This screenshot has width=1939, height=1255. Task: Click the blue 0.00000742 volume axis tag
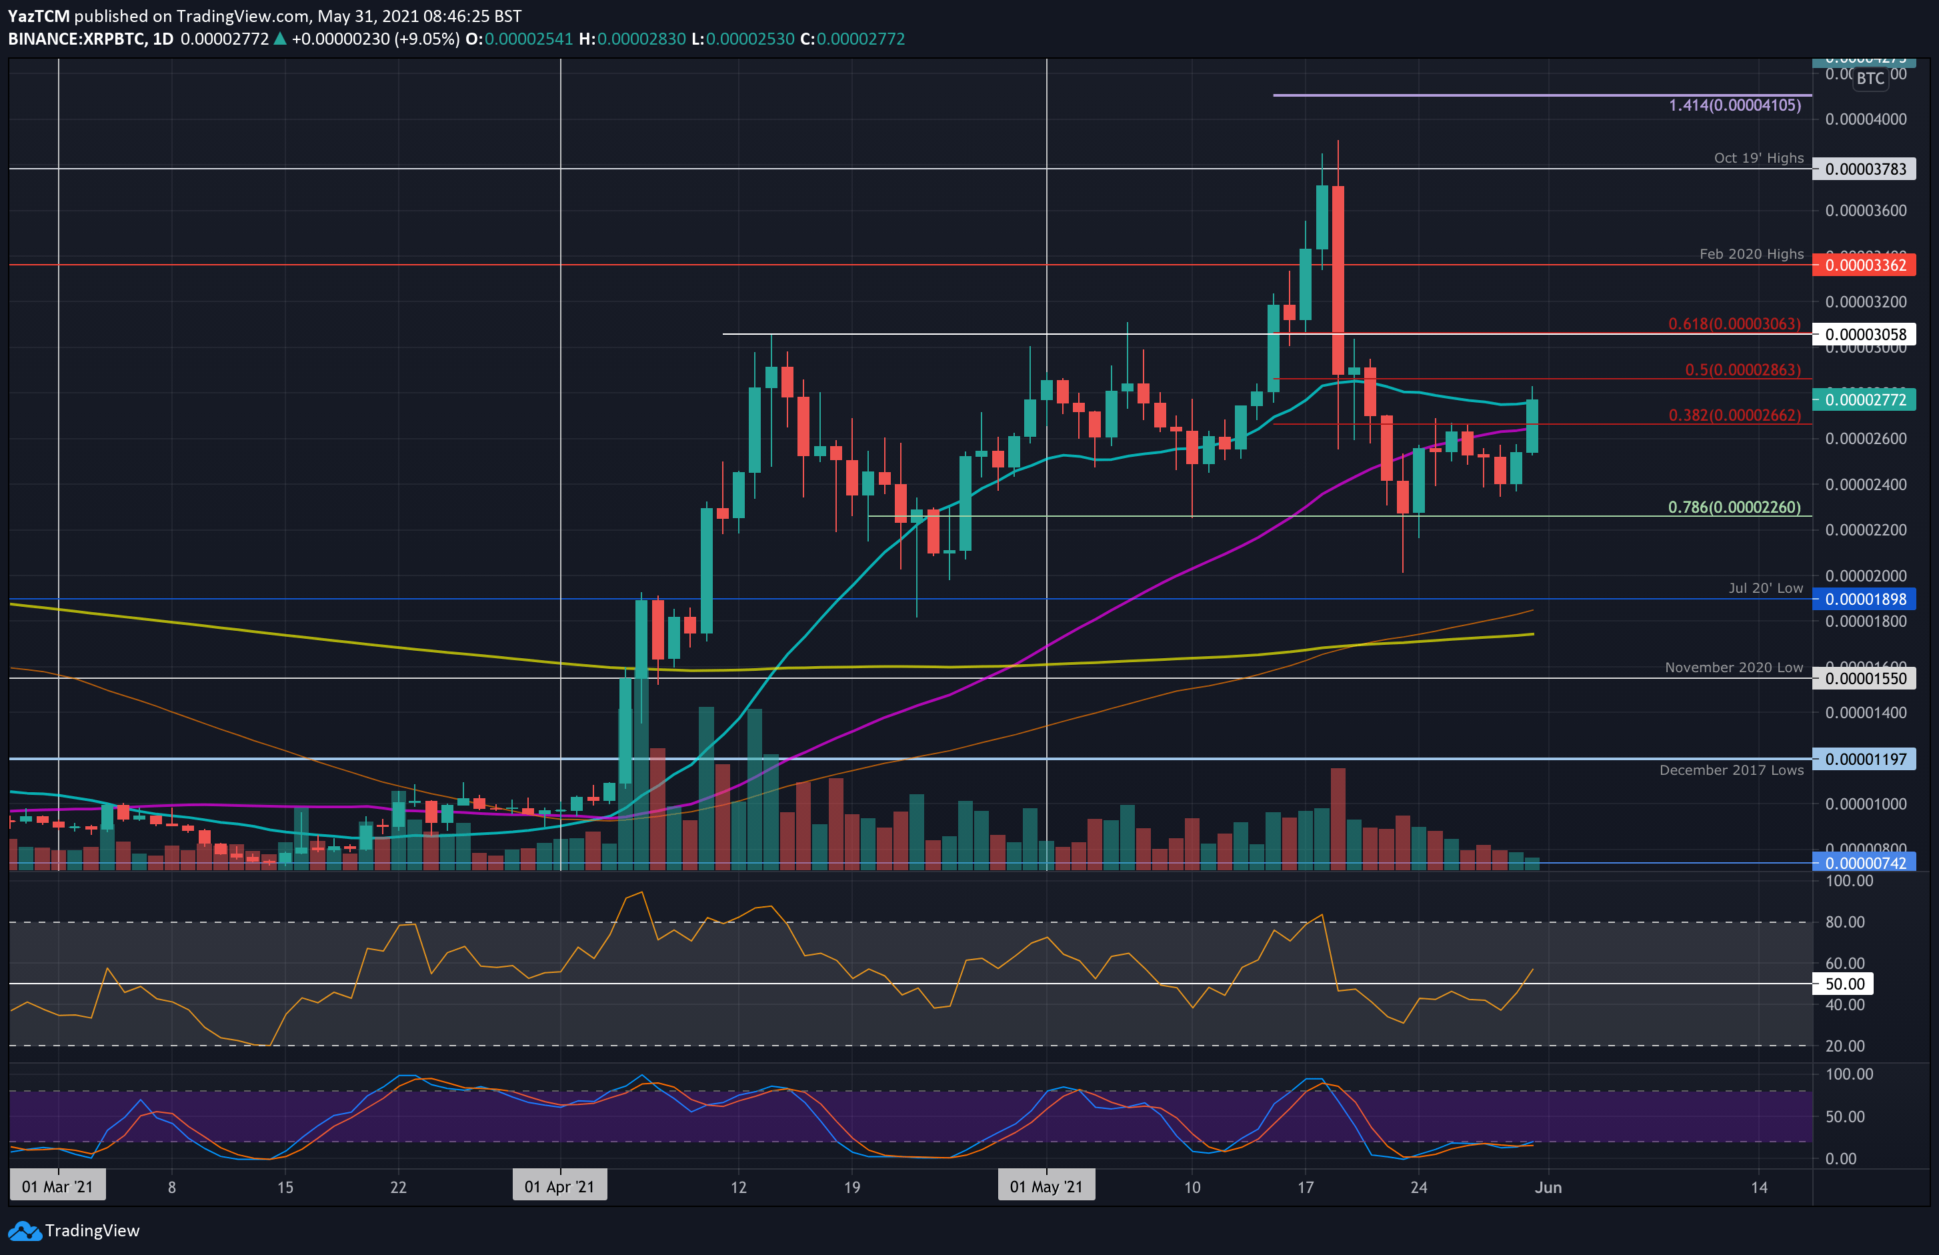[x=1864, y=862]
